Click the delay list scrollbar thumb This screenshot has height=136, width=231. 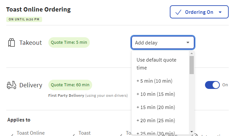tap(192, 65)
